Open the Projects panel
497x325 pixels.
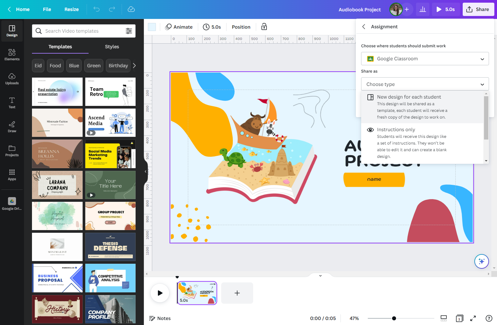tap(12, 151)
